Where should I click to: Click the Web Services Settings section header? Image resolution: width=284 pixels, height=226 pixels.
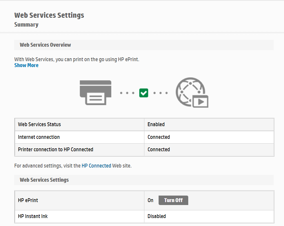[44, 180]
